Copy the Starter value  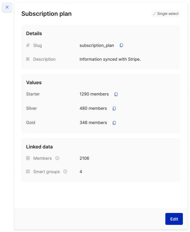click(116, 94)
